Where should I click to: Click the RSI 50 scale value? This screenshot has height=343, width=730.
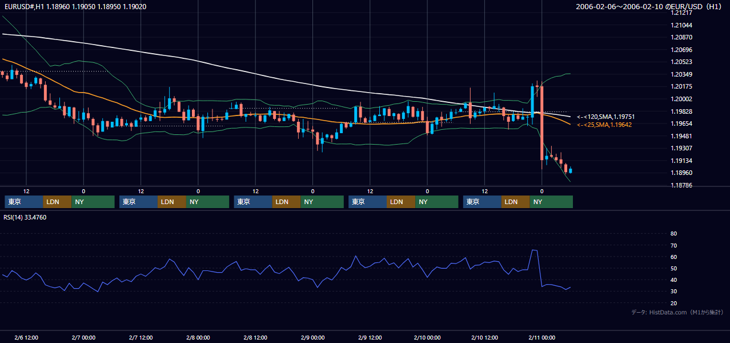click(673, 269)
